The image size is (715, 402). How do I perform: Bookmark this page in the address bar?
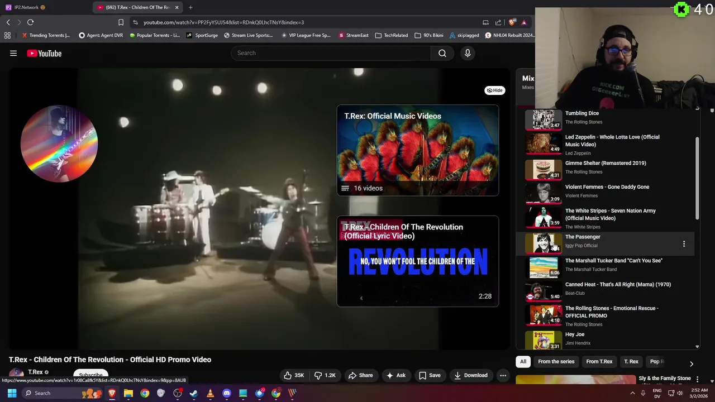pos(121,22)
